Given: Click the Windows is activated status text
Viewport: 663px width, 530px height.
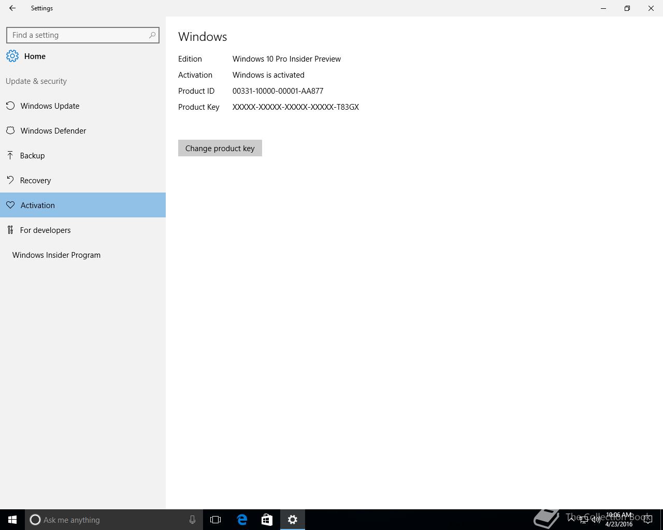Looking at the screenshot, I should (x=268, y=75).
